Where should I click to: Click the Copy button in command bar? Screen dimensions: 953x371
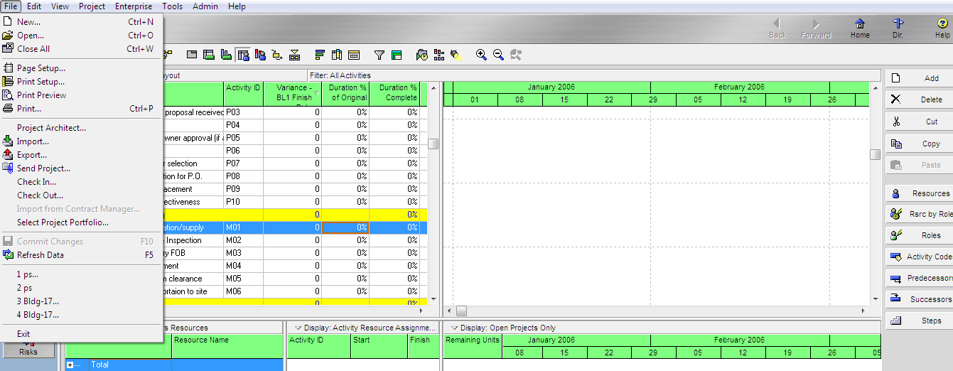tap(919, 144)
